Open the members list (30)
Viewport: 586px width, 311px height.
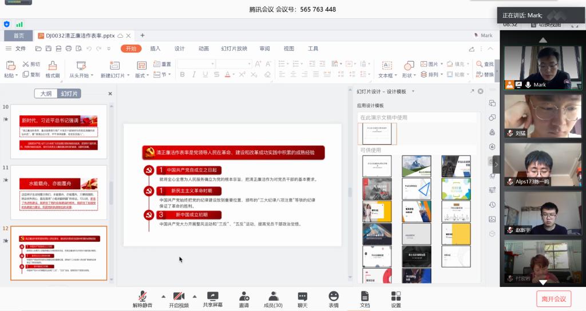(272, 296)
